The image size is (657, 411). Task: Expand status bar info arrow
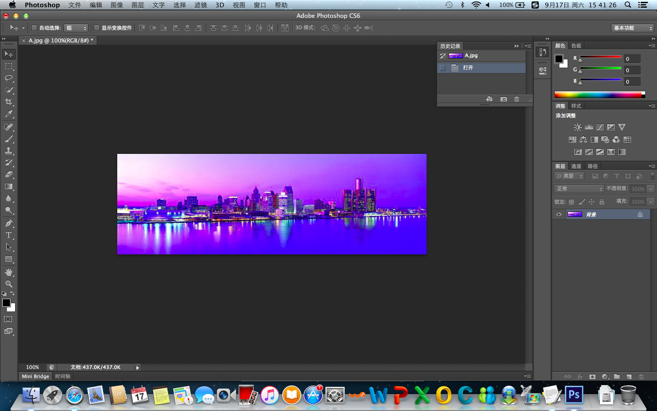point(137,367)
